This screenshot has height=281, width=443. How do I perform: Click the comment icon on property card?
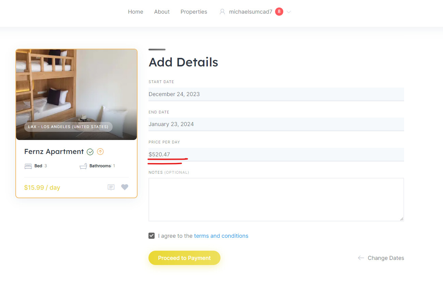111,187
